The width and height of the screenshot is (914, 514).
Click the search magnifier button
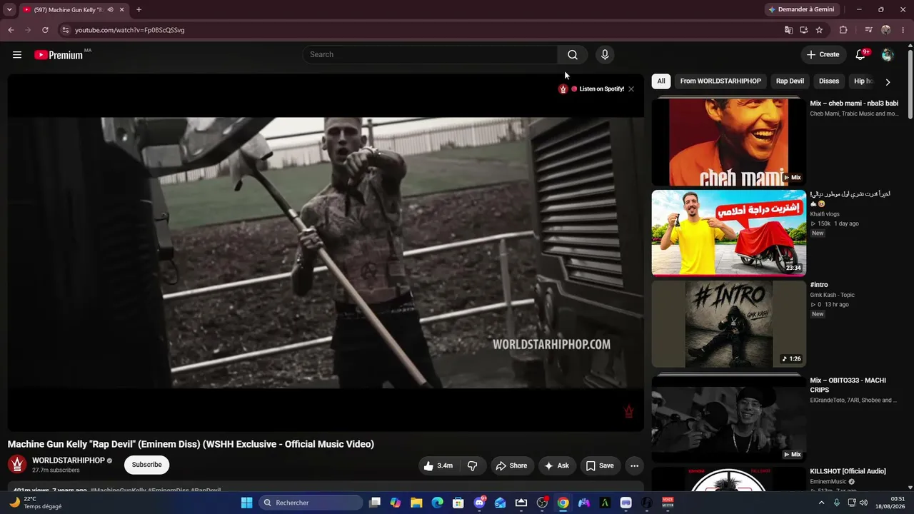coord(573,55)
